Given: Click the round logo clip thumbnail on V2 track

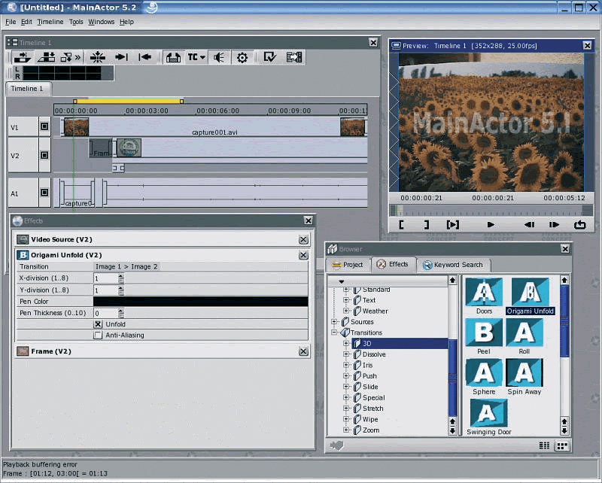Looking at the screenshot, I should pos(129,147).
